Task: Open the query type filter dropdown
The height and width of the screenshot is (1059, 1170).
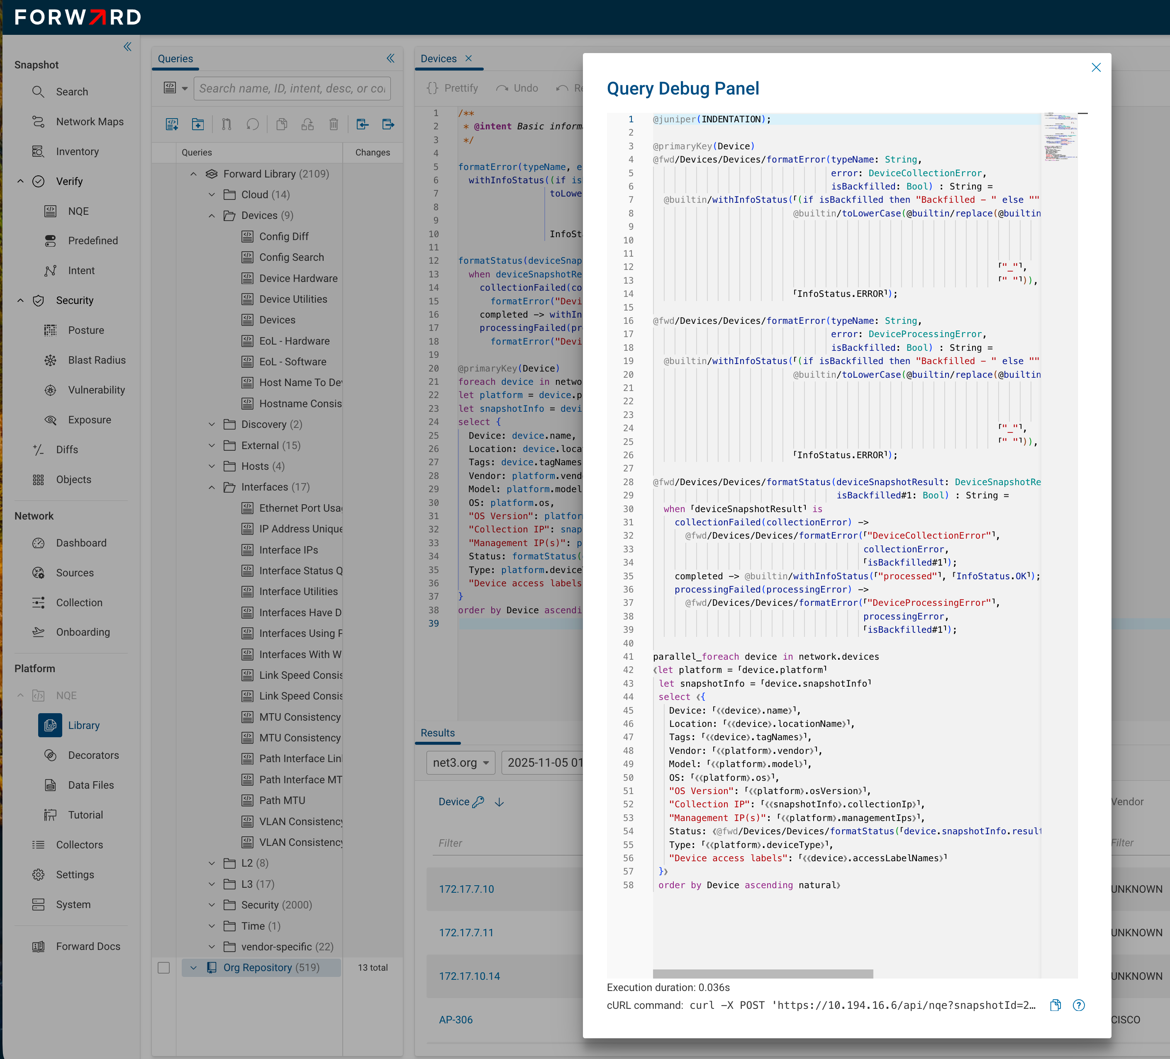Action: coord(175,88)
